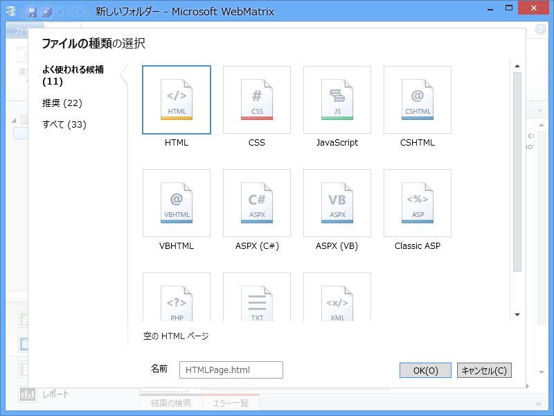Click the undo arrow in title bar
The width and height of the screenshot is (554, 416).
pos(62,12)
